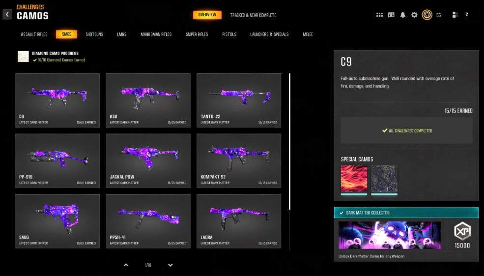The width and height of the screenshot is (484, 276).
Task: Click the 10/10 Diamond Camos Earned text
Action: point(61,60)
